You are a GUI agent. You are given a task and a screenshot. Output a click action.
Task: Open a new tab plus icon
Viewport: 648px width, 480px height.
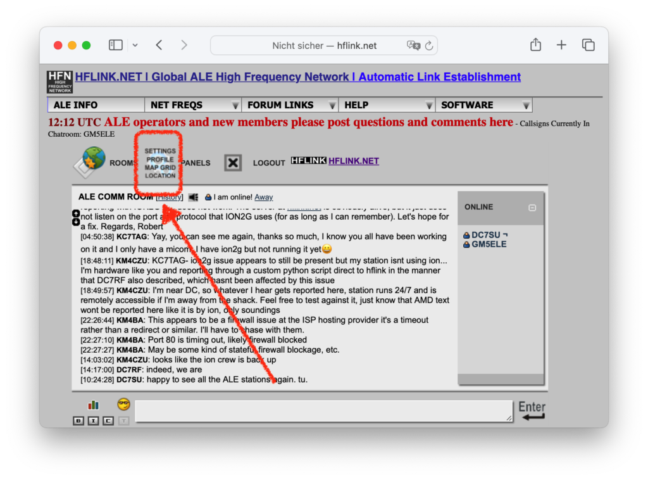click(561, 45)
